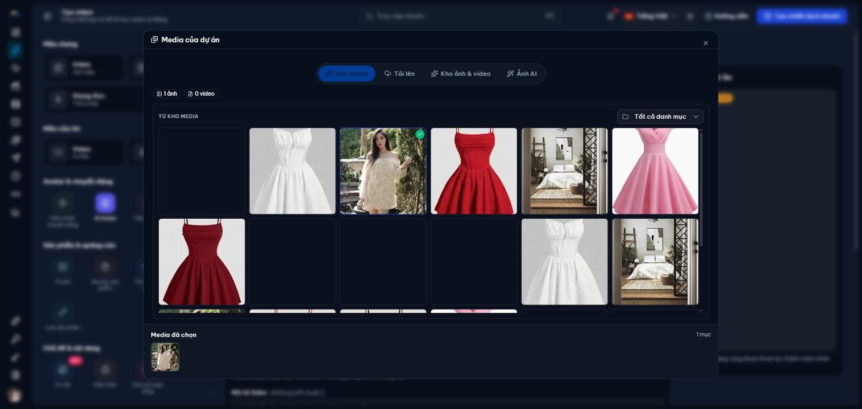Select the dark maroon dress thumbnail

click(202, 262)
